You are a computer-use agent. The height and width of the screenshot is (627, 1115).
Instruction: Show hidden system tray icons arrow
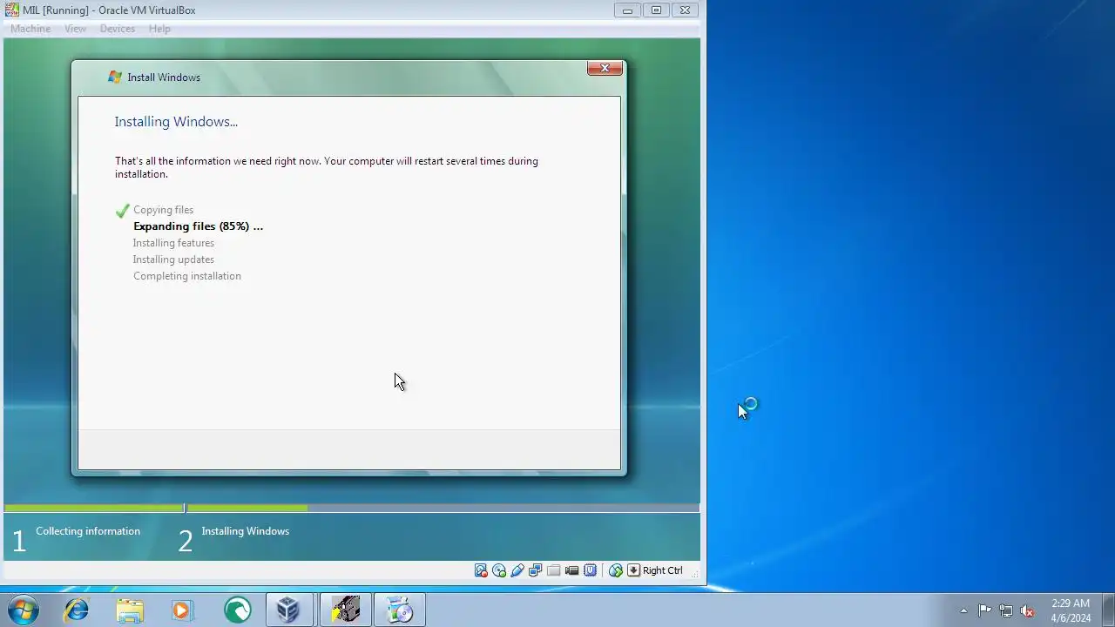point(963,610)
